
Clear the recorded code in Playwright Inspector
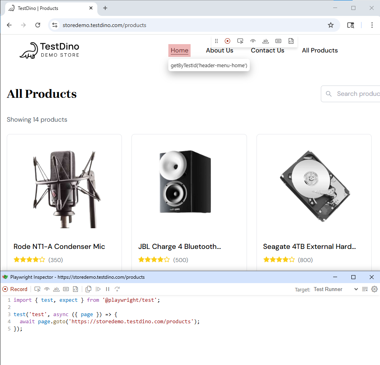pos(365,289)
